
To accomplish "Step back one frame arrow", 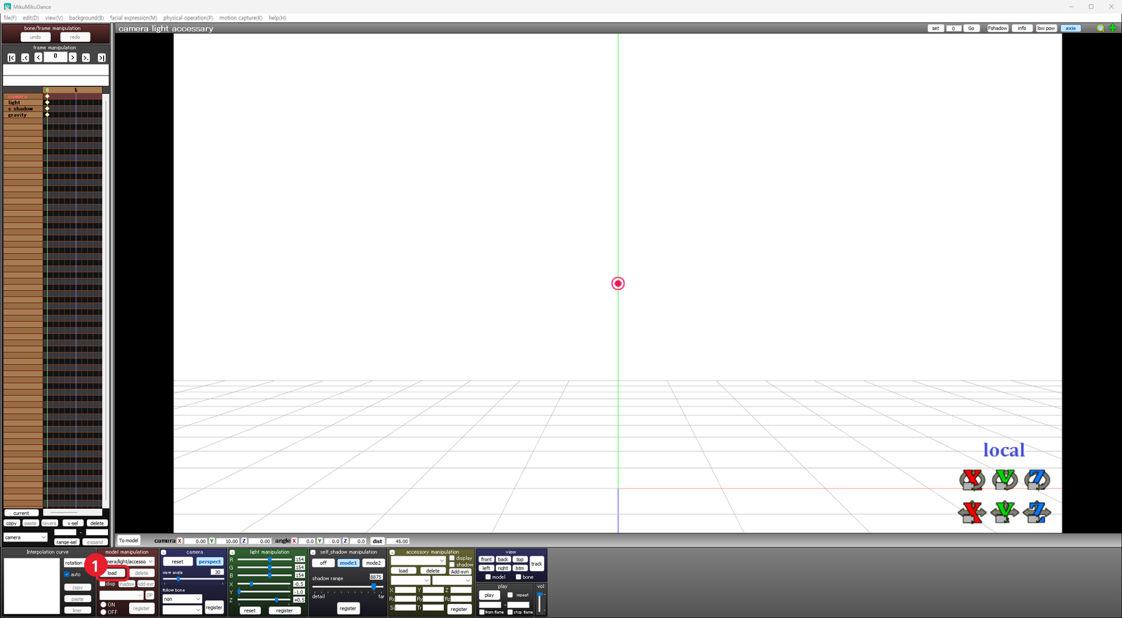I will pos(39,57).
